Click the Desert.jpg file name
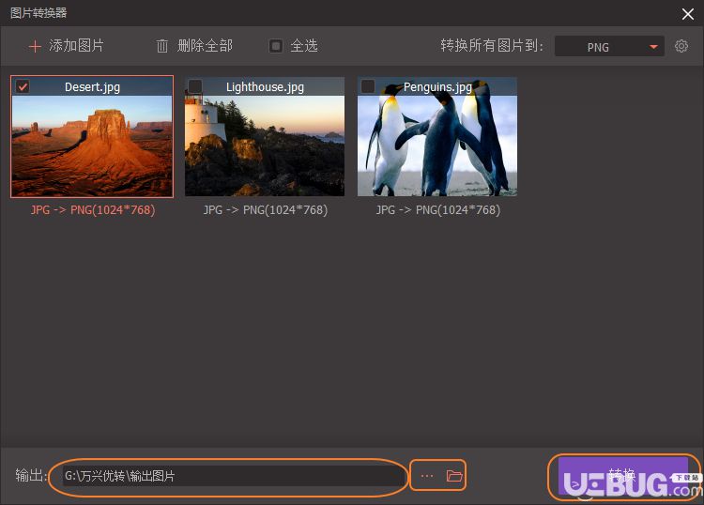The width and height of the screenshot is (704, 505). 93,86
